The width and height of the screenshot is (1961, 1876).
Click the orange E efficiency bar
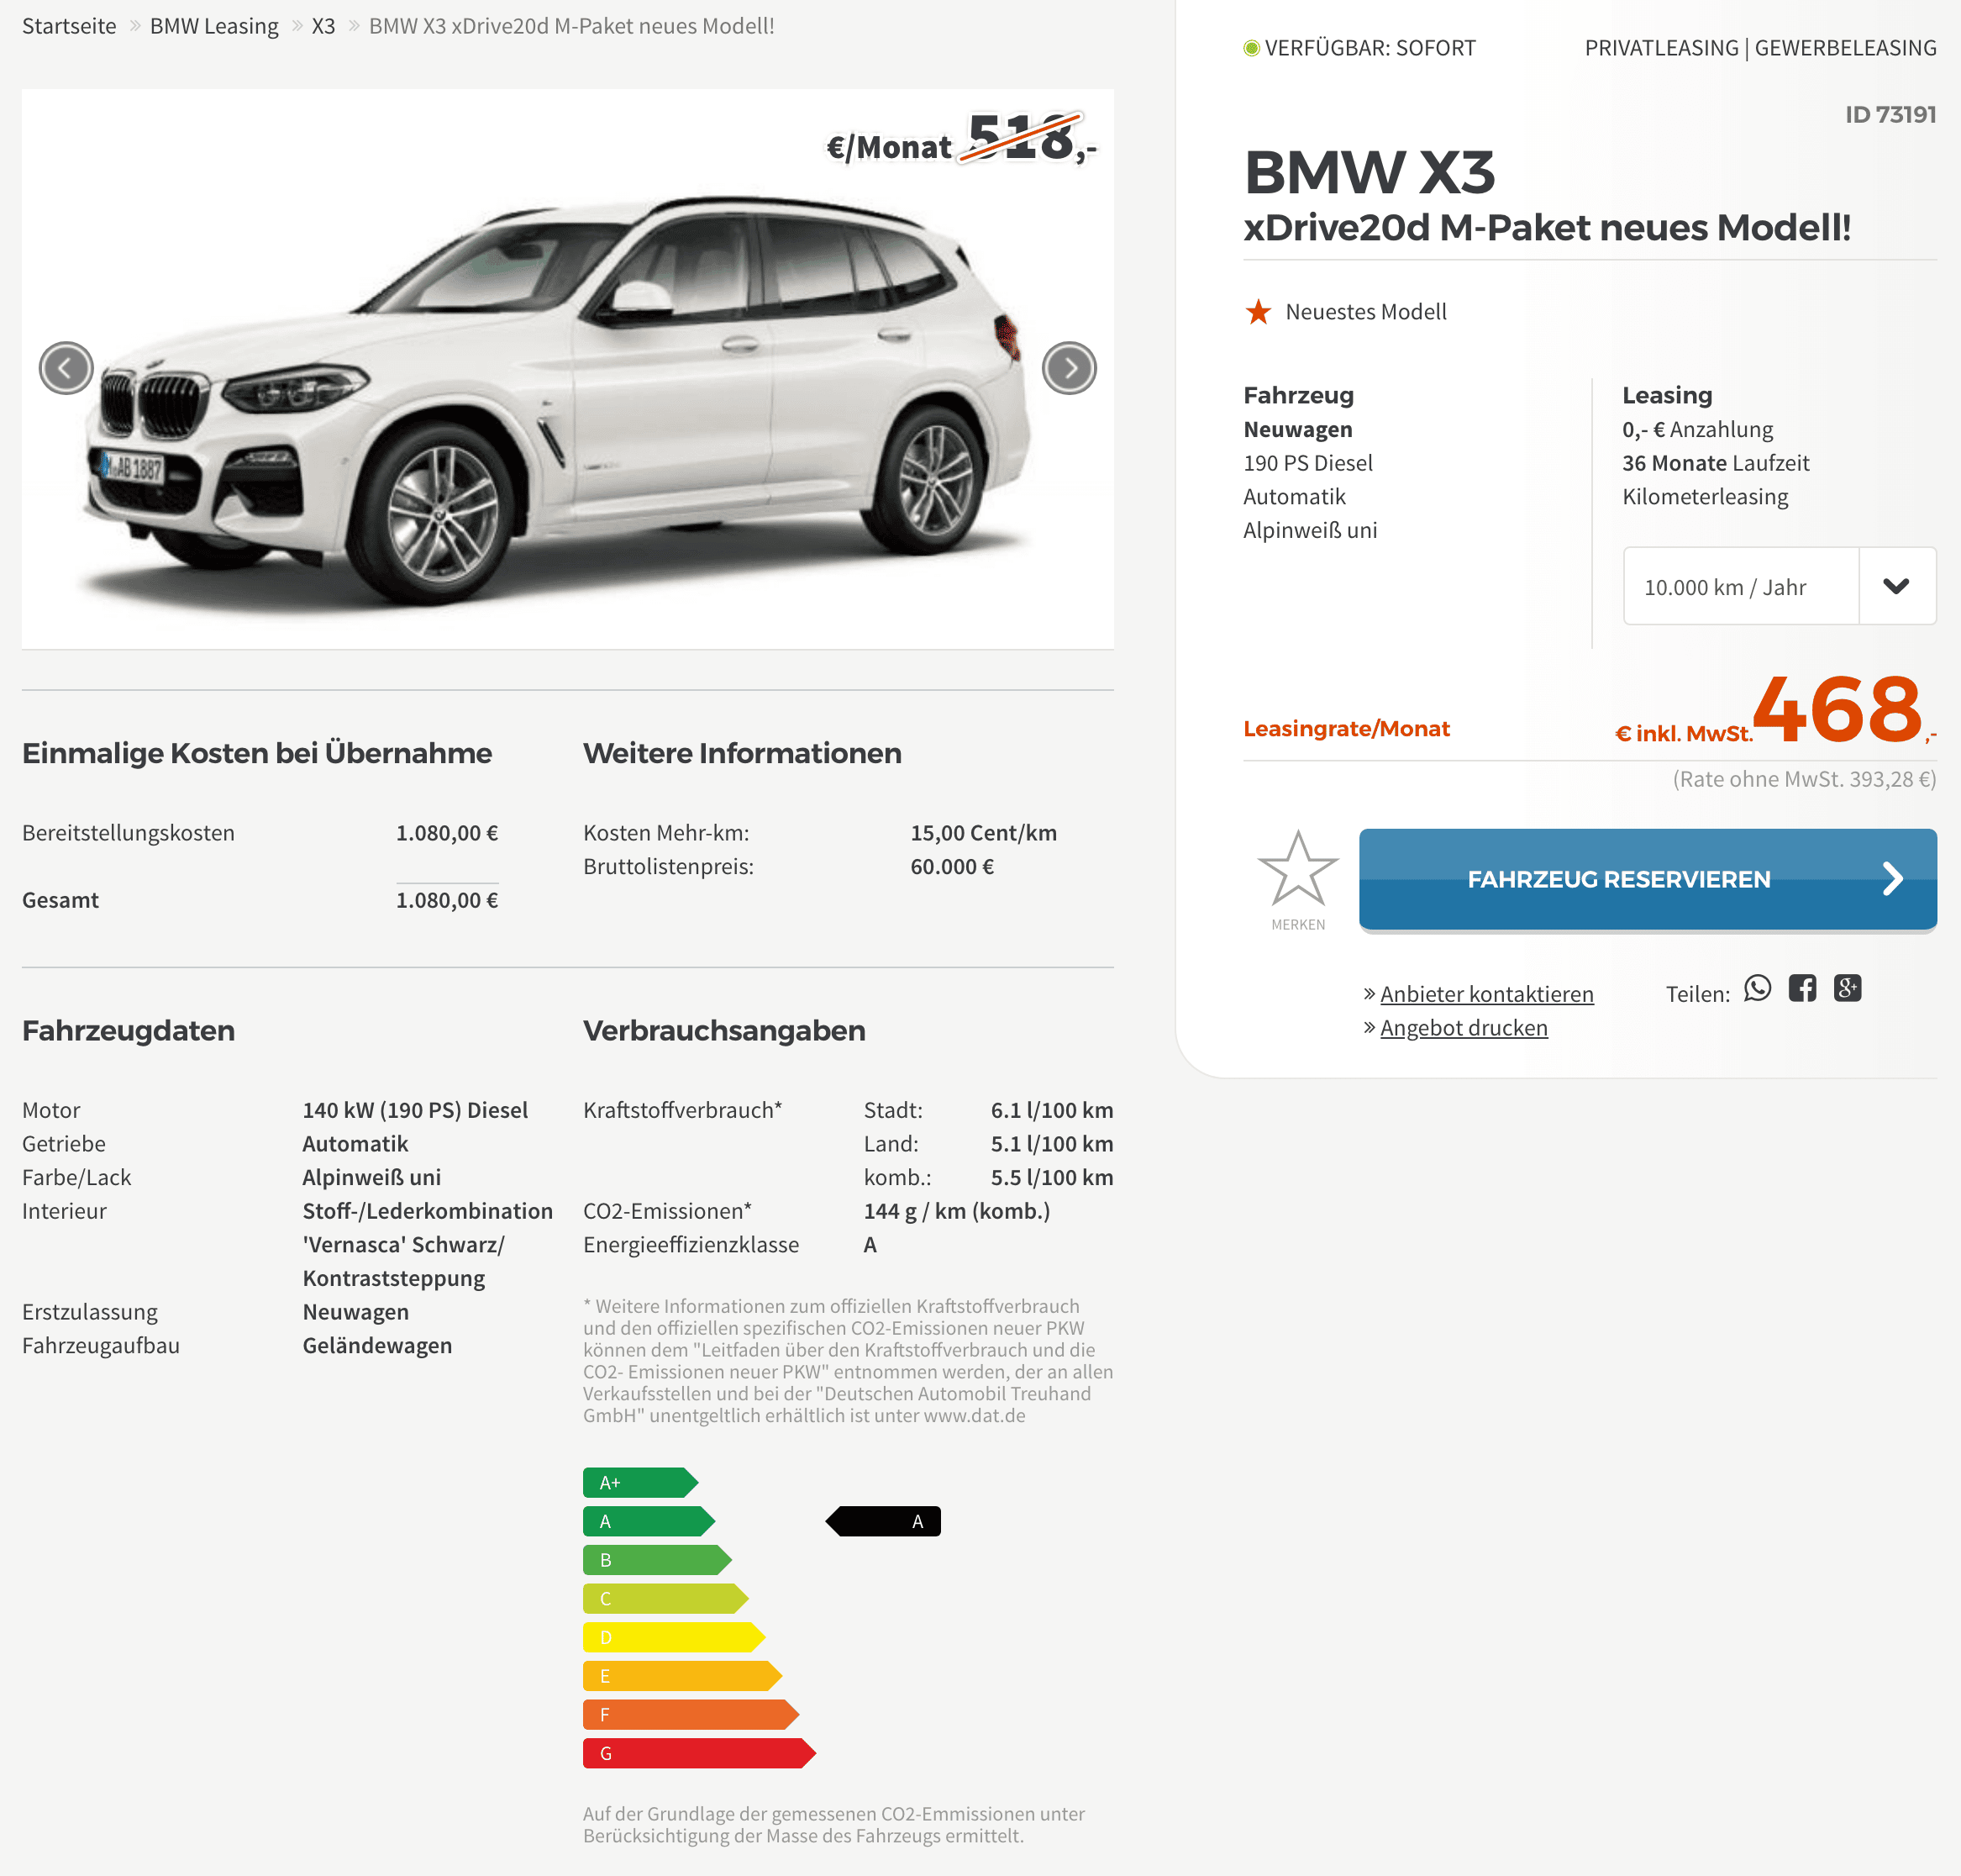(x=681, y=1676)
